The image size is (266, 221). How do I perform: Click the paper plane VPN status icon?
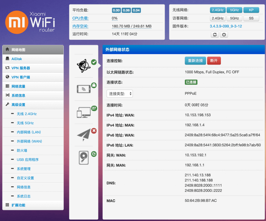click(x=84, y=135)
